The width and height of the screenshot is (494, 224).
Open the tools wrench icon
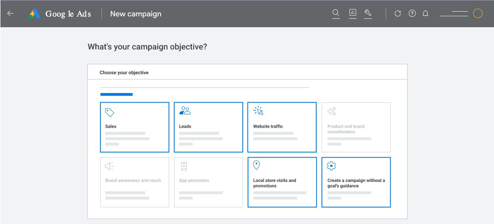click(x=368, y=13)
